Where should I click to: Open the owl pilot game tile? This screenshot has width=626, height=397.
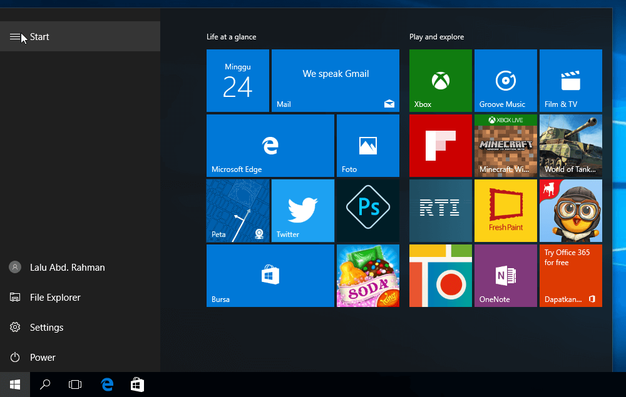point(570,211)
